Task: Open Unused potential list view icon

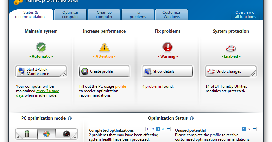Action: click(254, 129)
